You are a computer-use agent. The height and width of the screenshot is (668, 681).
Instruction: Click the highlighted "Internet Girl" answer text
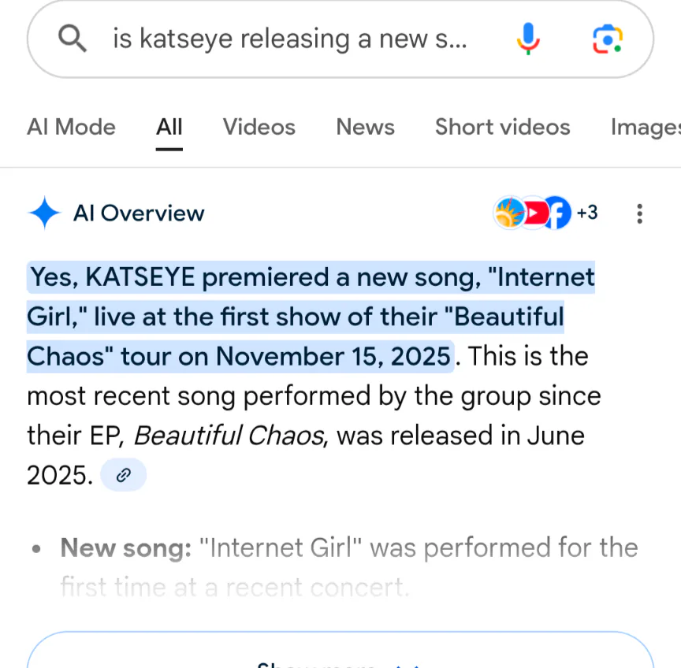point(311,317)
